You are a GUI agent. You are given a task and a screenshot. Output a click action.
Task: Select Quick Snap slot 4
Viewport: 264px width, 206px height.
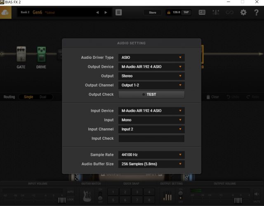[x=149, y=192]
